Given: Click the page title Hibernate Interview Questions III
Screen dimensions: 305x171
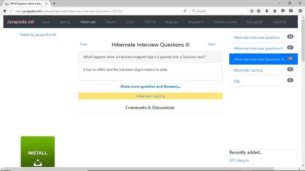Looking at the screenshot, I should (151, 45).
